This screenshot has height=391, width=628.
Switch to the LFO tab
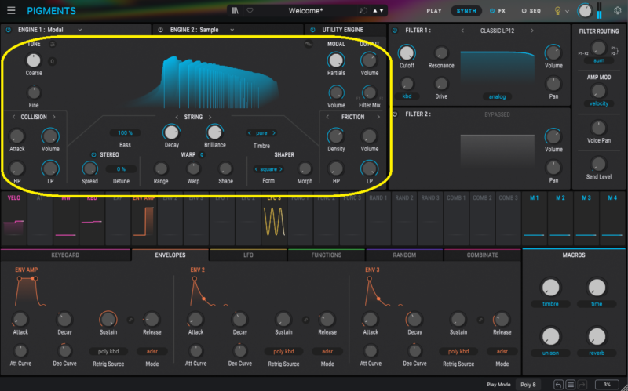coord(248,255)
